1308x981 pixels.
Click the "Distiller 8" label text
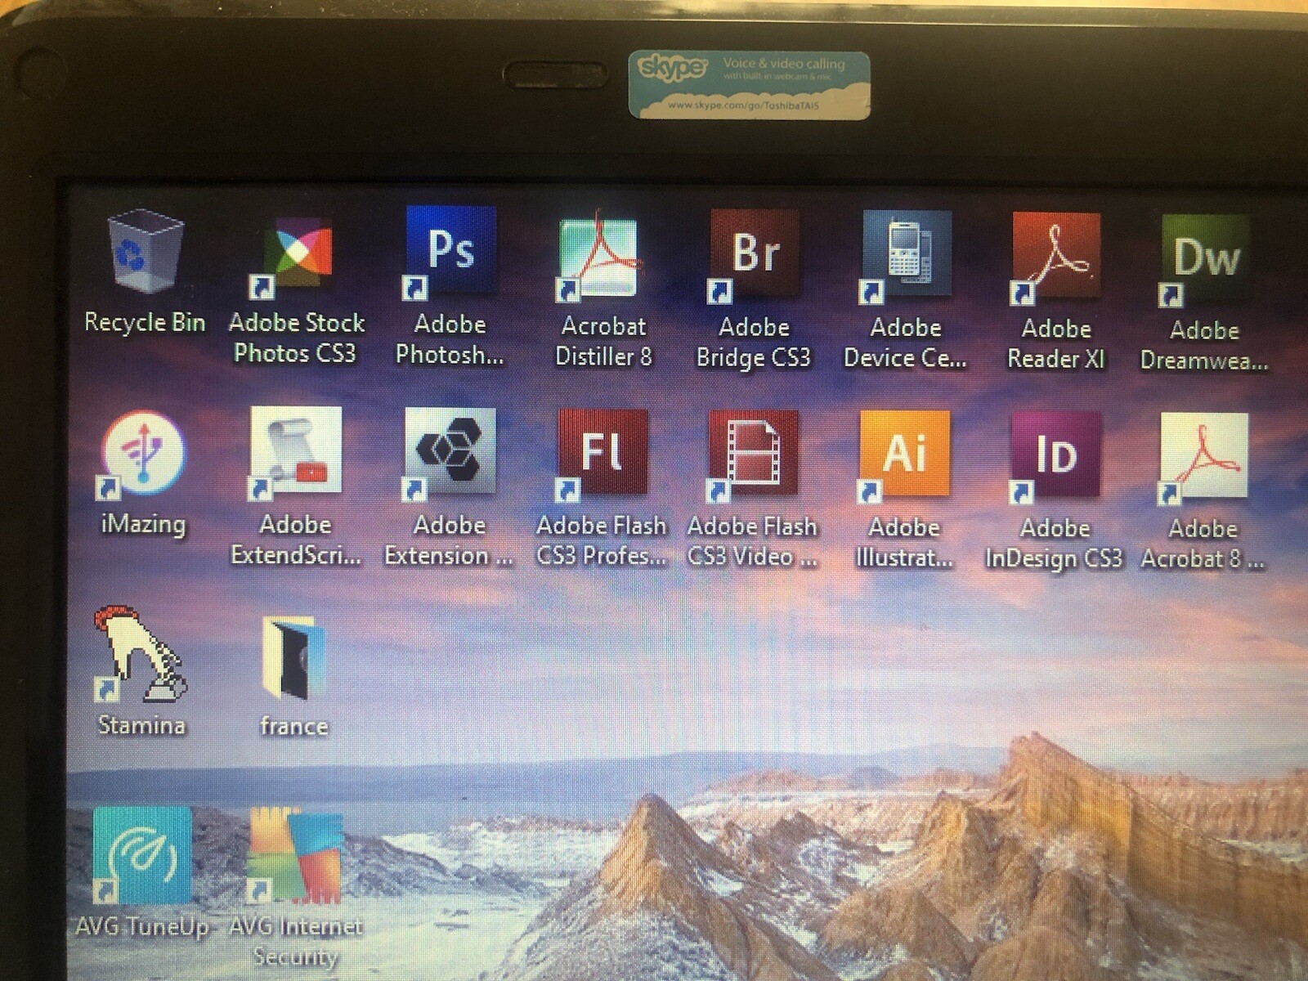[603, 356]
